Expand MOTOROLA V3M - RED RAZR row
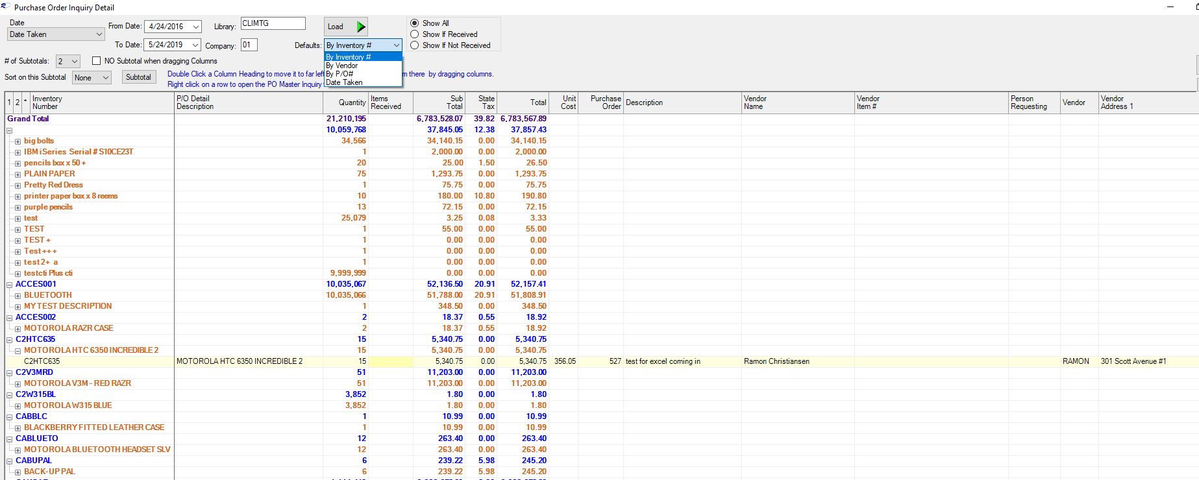1199x480 pixels. pyautogui.click(x=18, y=384)
